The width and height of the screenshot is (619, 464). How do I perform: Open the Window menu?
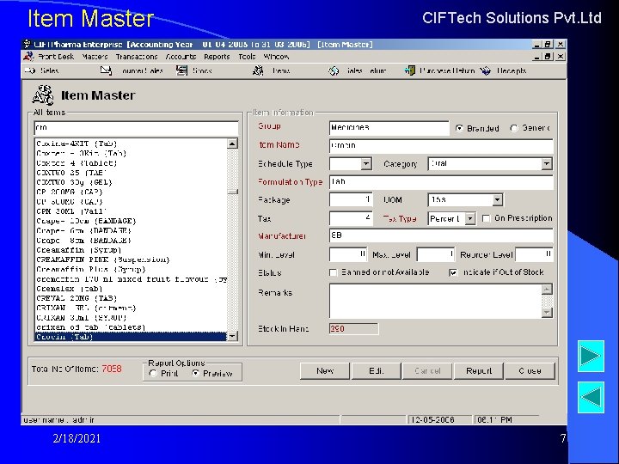(x=276, y=57)
